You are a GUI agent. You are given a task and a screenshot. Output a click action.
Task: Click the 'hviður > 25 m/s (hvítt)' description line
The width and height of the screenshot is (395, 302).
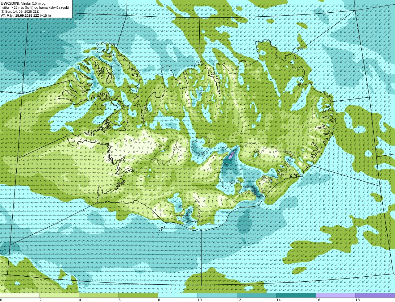[35, 7]
